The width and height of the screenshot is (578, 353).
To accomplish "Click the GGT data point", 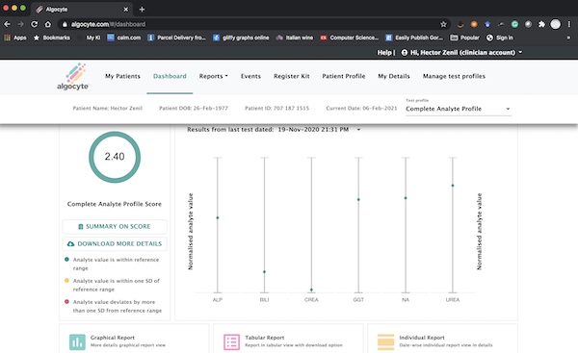I will (x=358, y=199).
